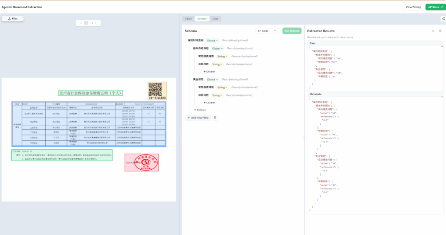Screen dimensions: 446x235
Task: Open the schema three-dots more options menu
Action: pyautogui.click(x=275, y=31)
